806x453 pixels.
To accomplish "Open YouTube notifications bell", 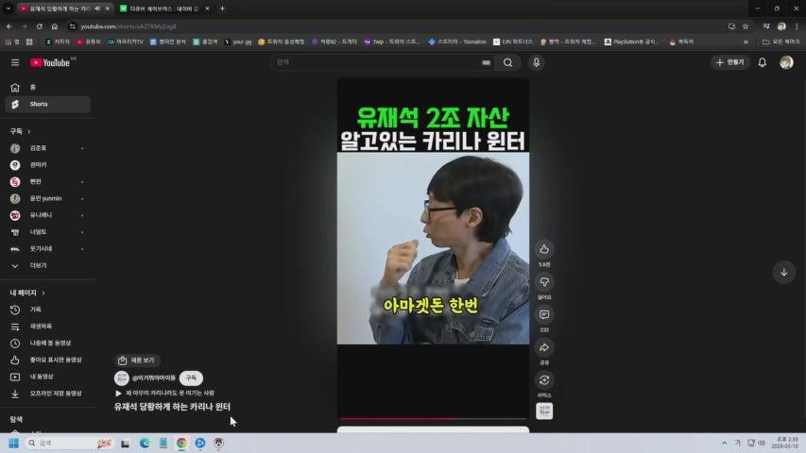I will (763, 62).
